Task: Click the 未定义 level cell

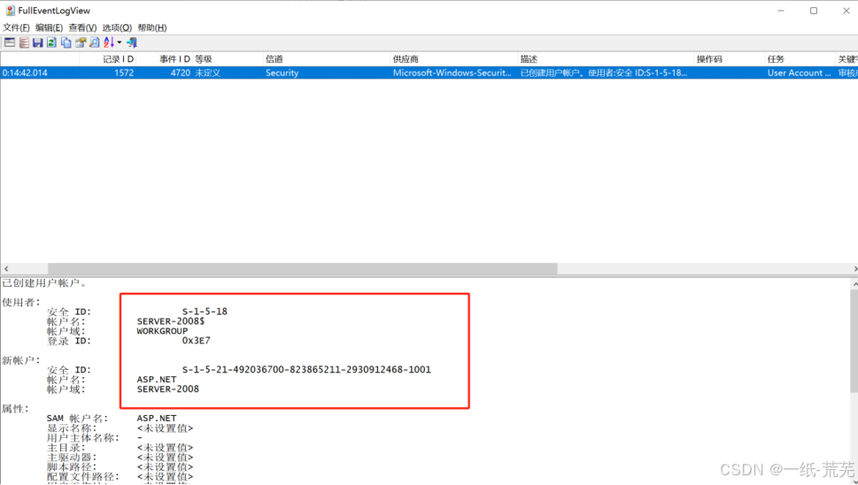Action: tap(207, 73)
